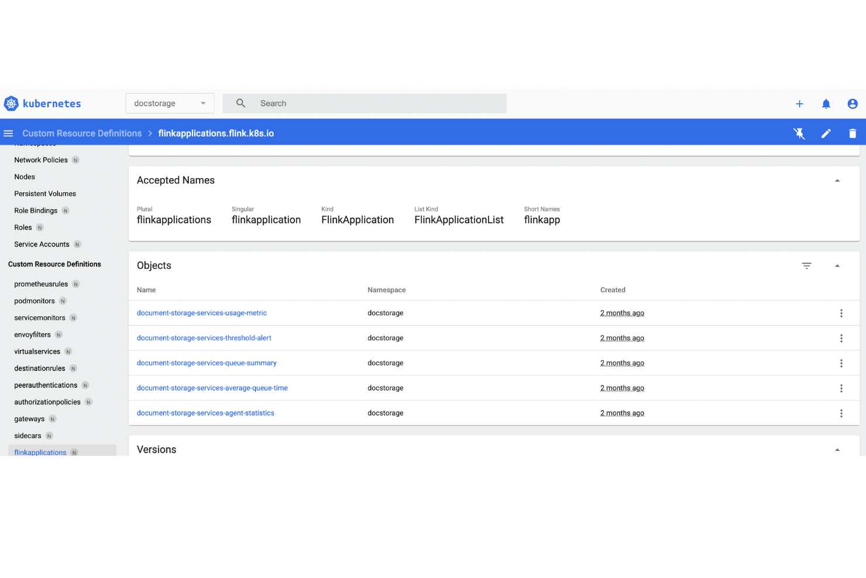
Task: Open document-storage-services-average-queue-time link
Action: pos(212,388)
